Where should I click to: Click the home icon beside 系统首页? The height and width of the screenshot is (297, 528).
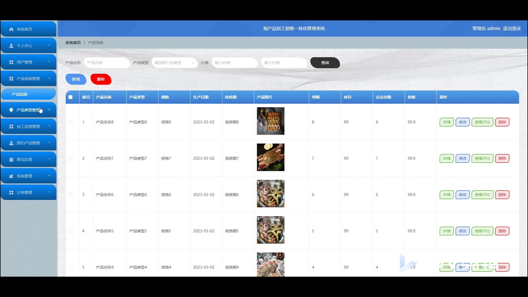[x=11, y=29]
